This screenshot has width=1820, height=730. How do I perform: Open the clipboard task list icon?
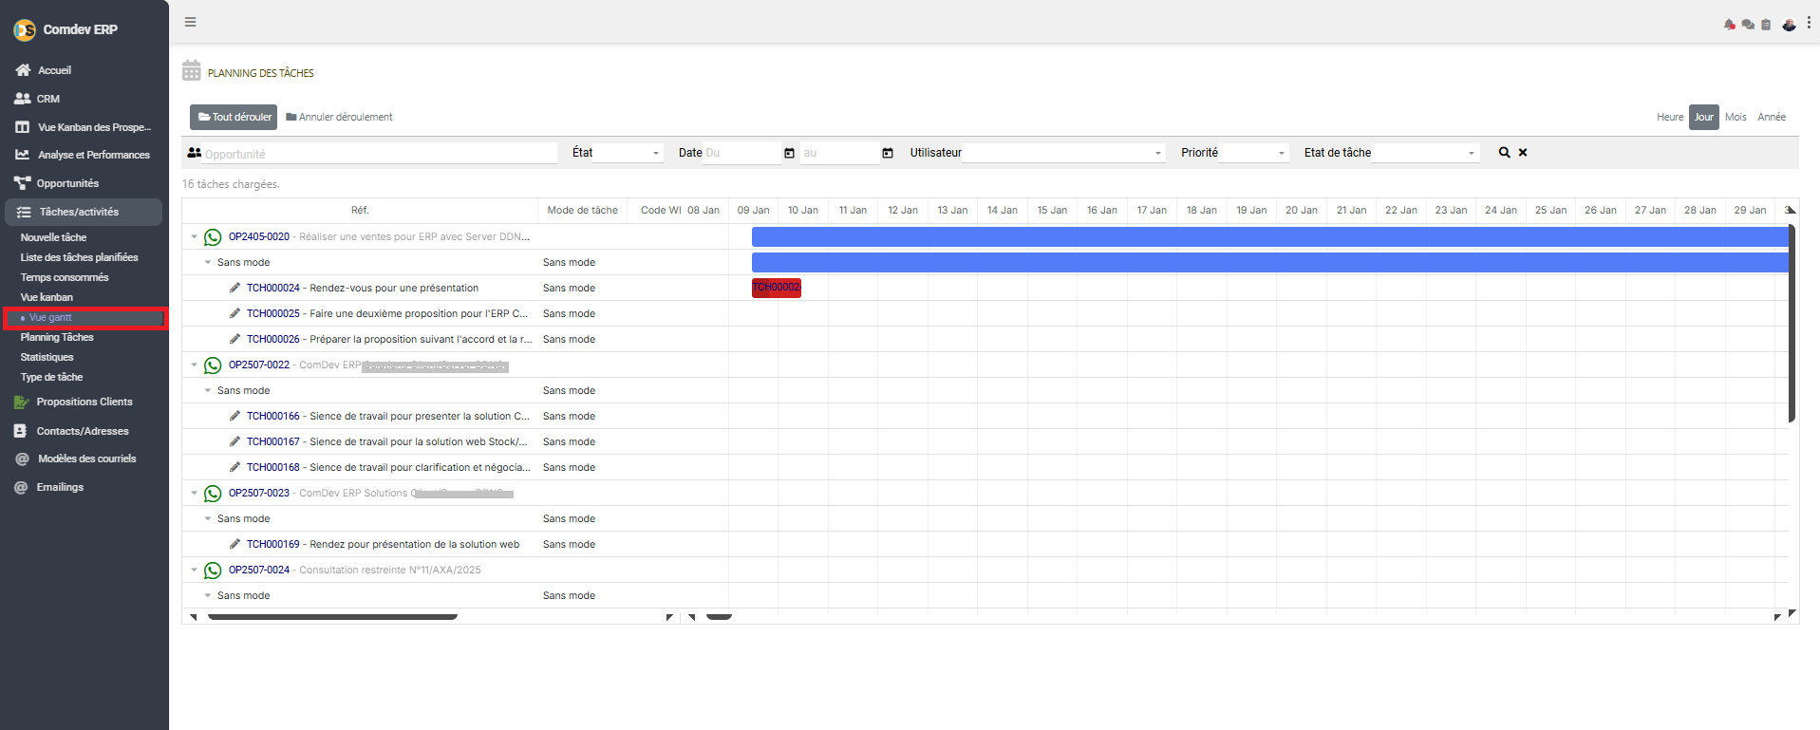click(1766, 25)
